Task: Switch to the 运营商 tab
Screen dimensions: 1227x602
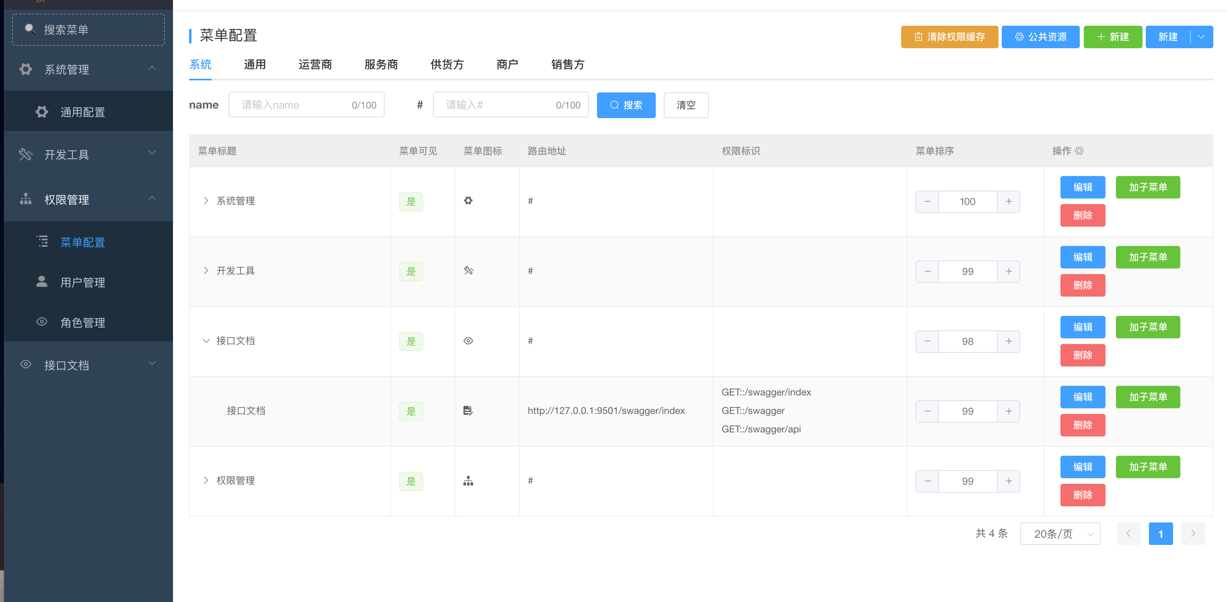Action: pos(315,65)
